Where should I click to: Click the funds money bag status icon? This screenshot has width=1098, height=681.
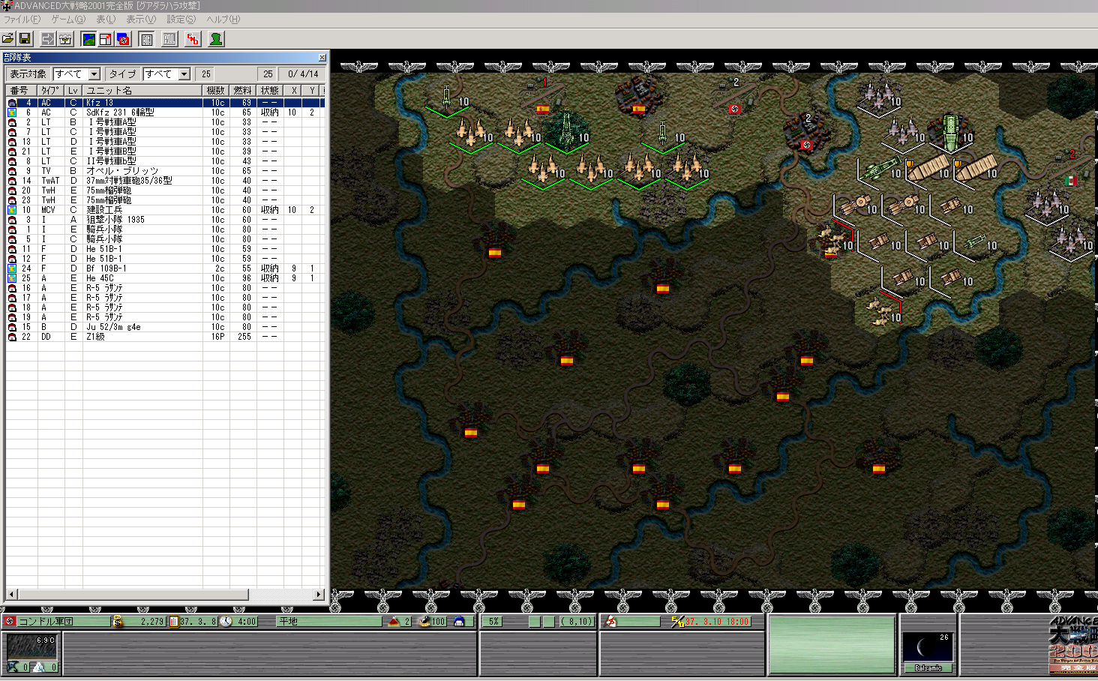[117, 621]
